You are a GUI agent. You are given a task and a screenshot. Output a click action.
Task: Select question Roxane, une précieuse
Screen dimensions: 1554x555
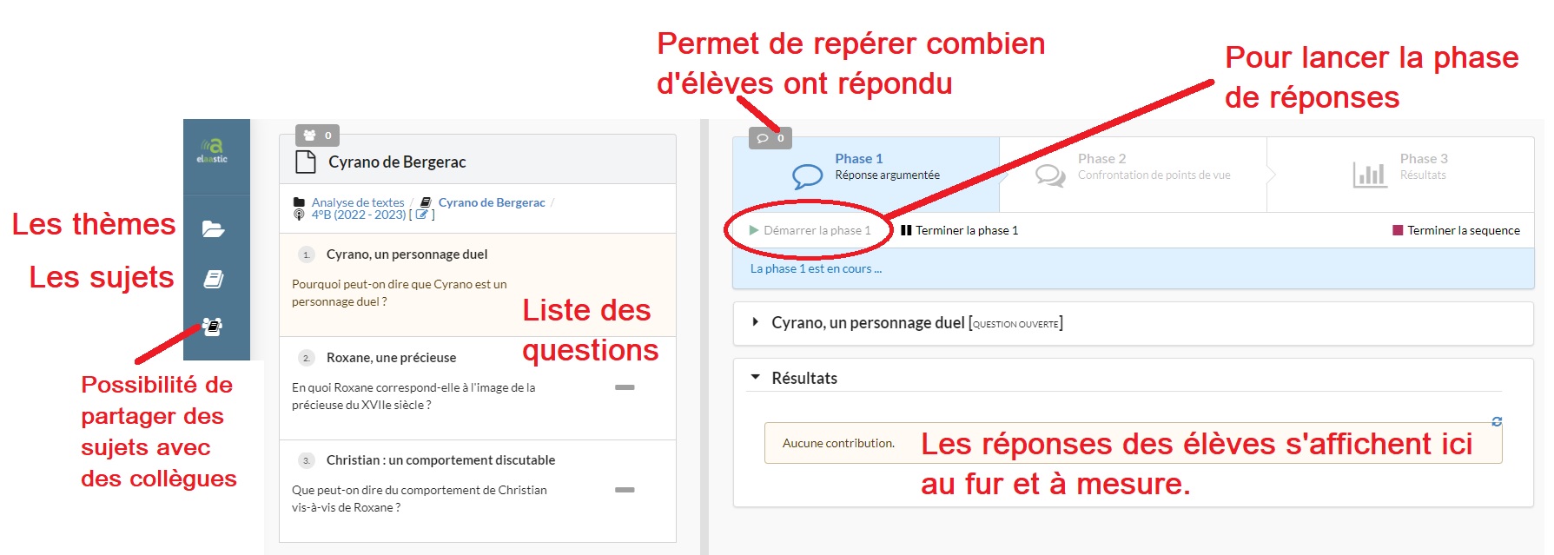pos(478,388)
